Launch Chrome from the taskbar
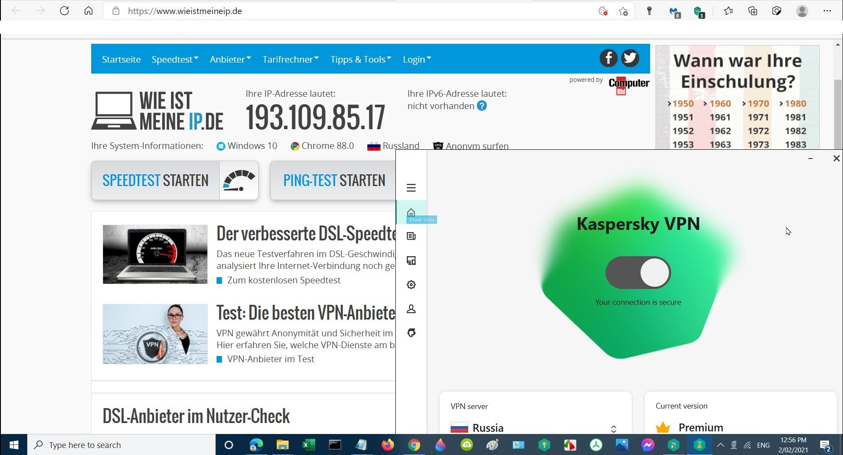843x455 pixels. pyautogui.click(x=414, y=445)
